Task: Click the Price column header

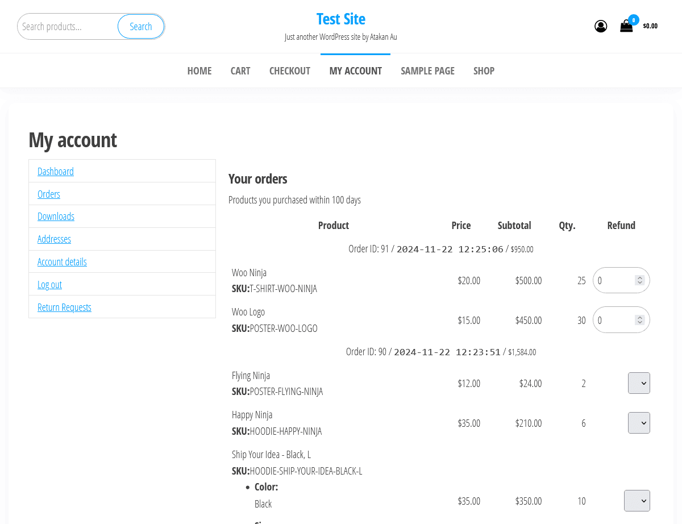Action: pyautogui.click(x=461, y=226)
